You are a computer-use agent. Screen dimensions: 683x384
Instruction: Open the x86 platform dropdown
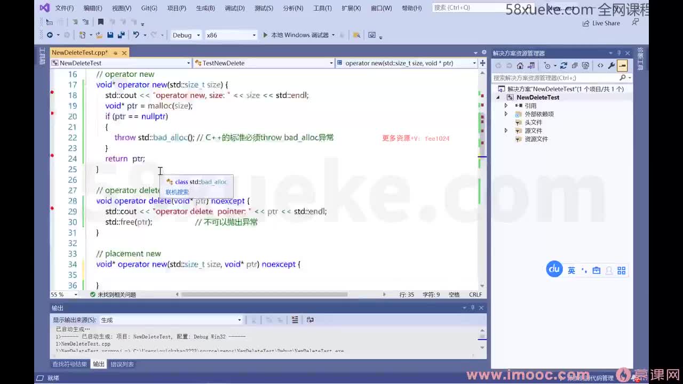pos(231,35)
